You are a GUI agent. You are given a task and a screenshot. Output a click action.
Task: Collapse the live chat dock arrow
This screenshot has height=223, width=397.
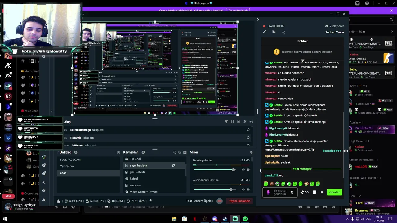tap(258, 20)
